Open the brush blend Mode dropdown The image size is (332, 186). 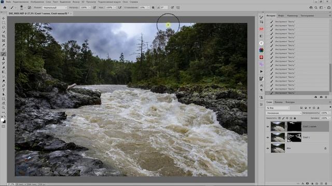(x=55, y=8)
